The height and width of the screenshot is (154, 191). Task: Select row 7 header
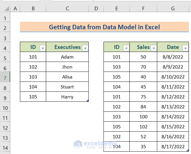point(5,78)
